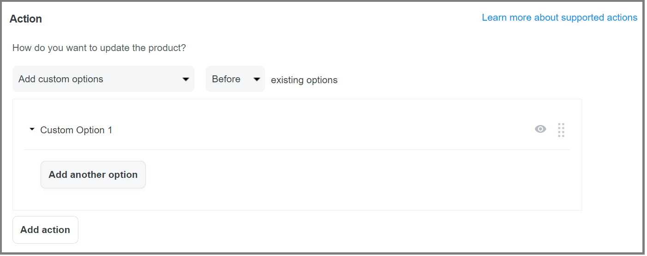Image resolution: width=647 pixels, height=256 pixels.
Task: Open 'Learn more about supported actions' link
Action: tap(559, 17)
